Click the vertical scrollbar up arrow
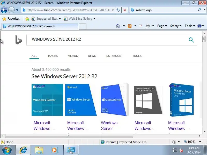 click(204, 33)
